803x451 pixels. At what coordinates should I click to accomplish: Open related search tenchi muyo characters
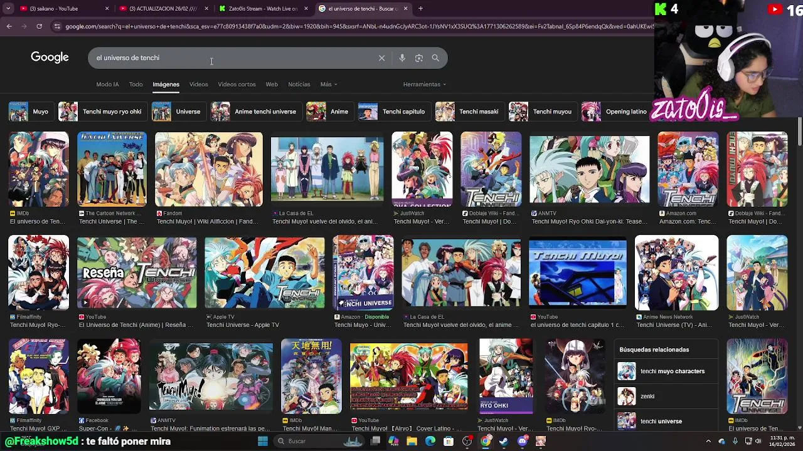pos(666,371)
